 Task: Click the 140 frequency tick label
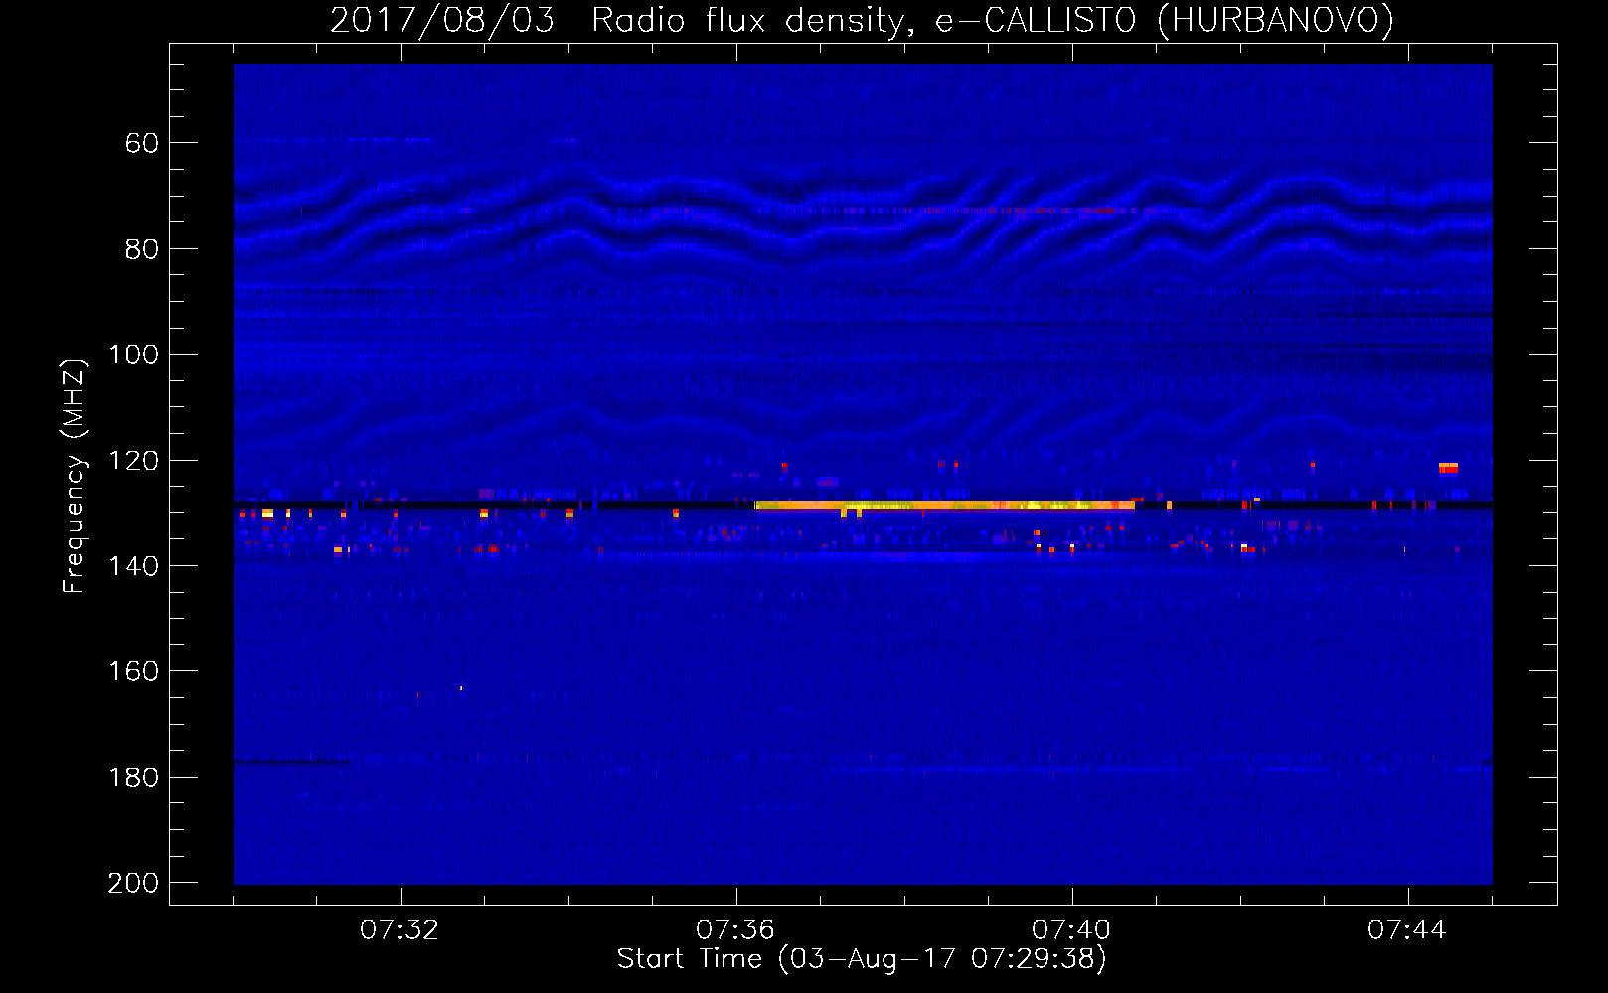(x=133, y=566)
